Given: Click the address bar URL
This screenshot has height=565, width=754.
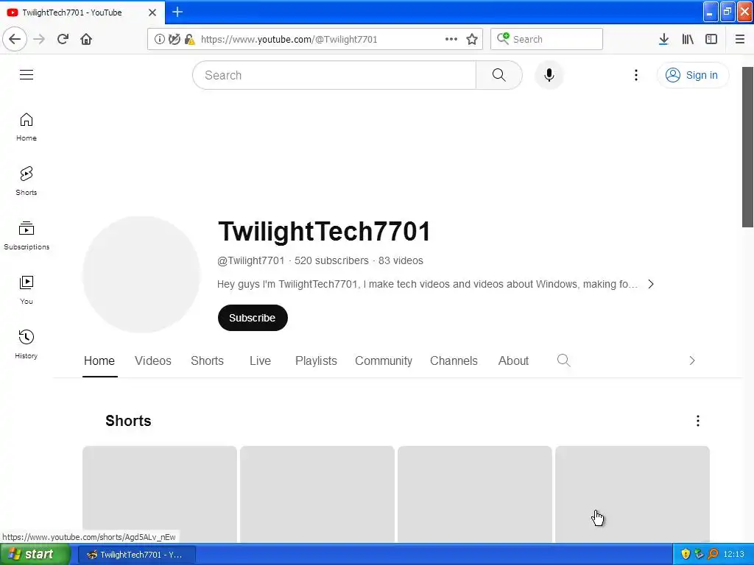Looking at the screenshot, I should pos(289,40).
